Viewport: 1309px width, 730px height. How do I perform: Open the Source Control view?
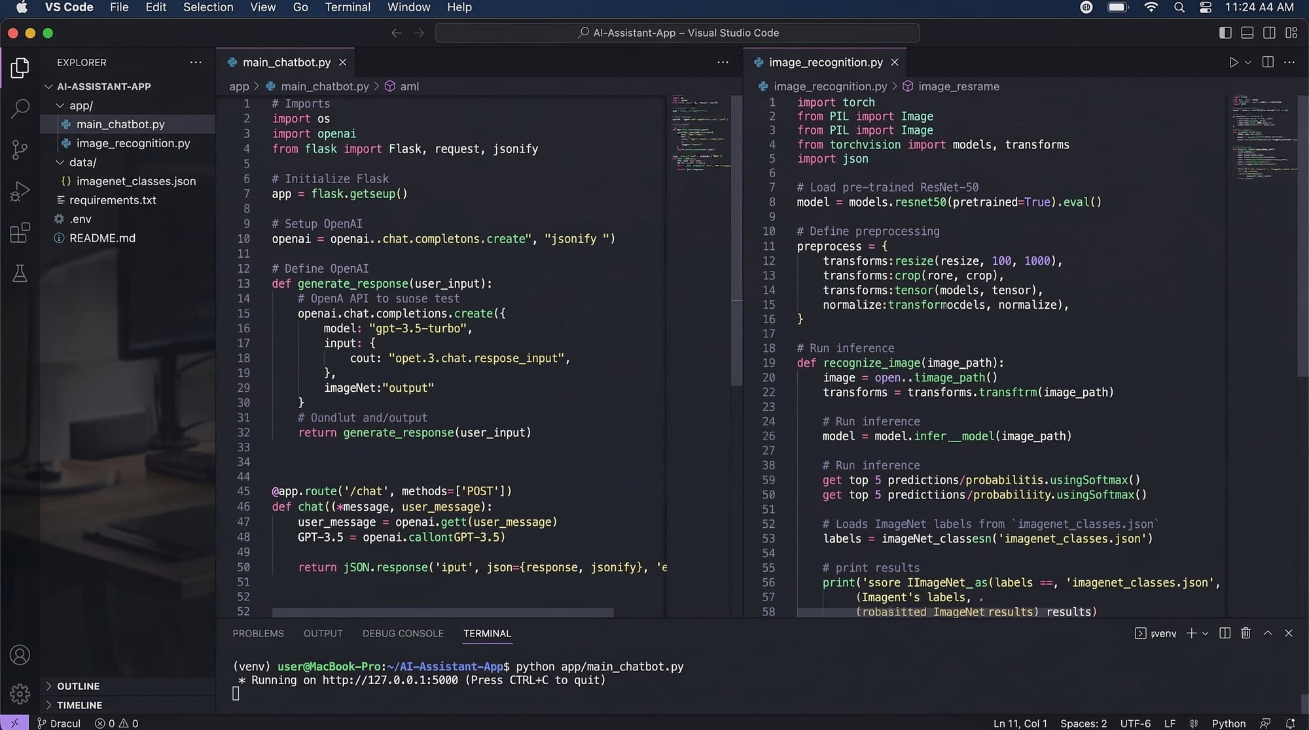point(20,150)
